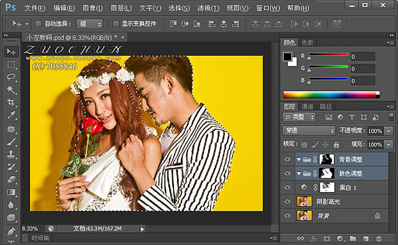Click the link layers icon
Viewport: 398px width, 245px height.
pyautogui.click(x=301, y=238)
